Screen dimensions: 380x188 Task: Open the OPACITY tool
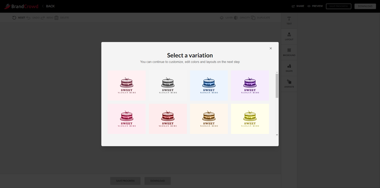(242, 18)
